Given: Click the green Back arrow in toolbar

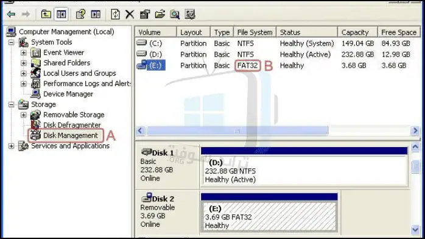Looking at the screenshot, I should [11, 14].
